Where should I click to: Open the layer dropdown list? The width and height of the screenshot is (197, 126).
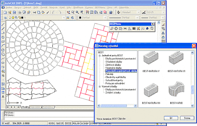64,18
